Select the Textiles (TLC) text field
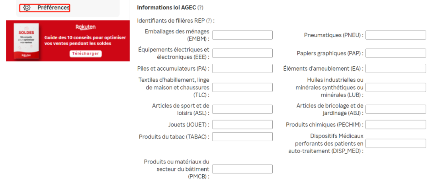This screenshot has height=181, width=430. [242, 87]
